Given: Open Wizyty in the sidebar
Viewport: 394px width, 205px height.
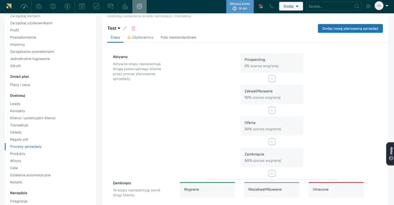Looking at the screenshot, I should point(16,161).
